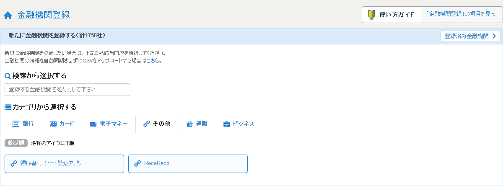The image size is (503, 186).
Task: Focus the 金融機関名 search input field
Action: [67, 90]
